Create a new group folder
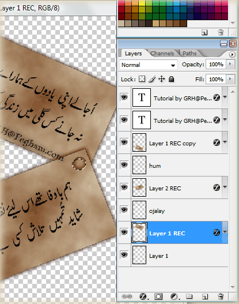The image size is (239, 304). (189, 297)
